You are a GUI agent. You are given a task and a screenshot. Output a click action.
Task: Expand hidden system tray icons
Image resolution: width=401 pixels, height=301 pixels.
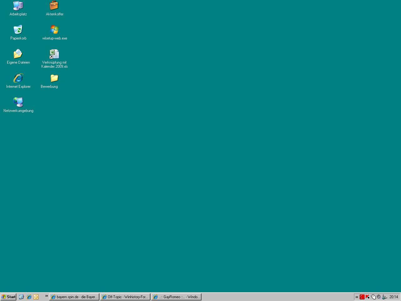click(357, 297)
